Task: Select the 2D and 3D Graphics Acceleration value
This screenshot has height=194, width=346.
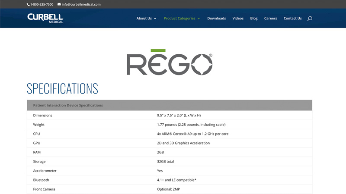Action: pyautogui.click(x=183, y=143)
